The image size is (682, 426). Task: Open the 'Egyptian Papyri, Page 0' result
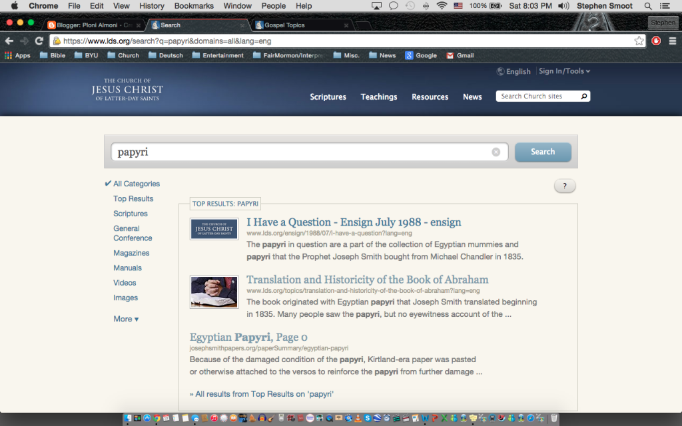tap(248, 337)
